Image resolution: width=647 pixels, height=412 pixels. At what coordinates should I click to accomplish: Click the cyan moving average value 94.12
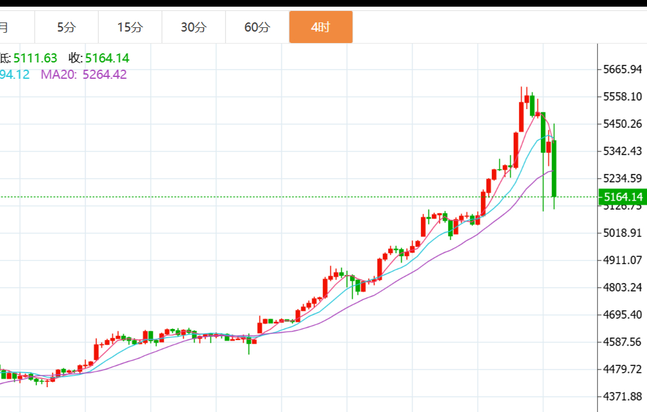15,75
